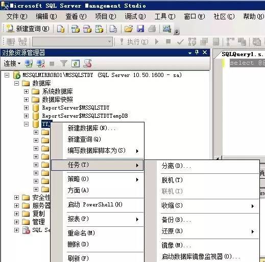Choose 镜像(M)... in the tasks submenu
The height and width of the screenshot is (262, 265).
click(176, 245)
